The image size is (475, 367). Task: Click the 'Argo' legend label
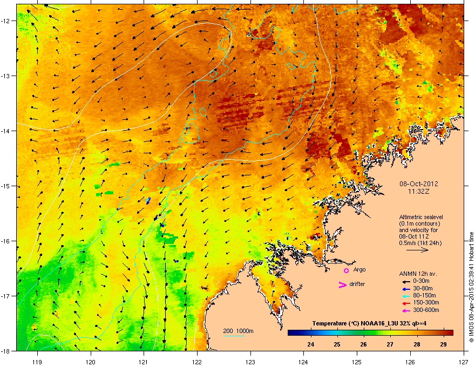pyautogui.click(x=359, y=269)
